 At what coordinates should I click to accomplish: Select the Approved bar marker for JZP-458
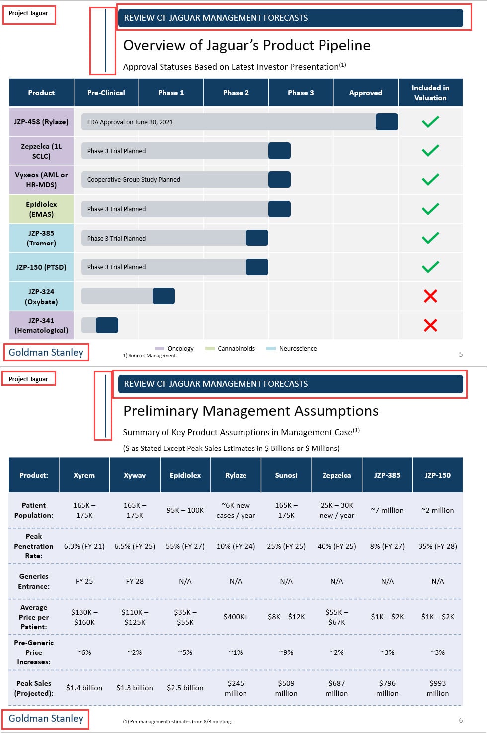[x=387, y=121]
